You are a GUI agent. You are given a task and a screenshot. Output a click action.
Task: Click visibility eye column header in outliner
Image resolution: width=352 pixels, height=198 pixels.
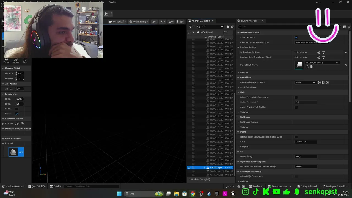click(189, 32)
